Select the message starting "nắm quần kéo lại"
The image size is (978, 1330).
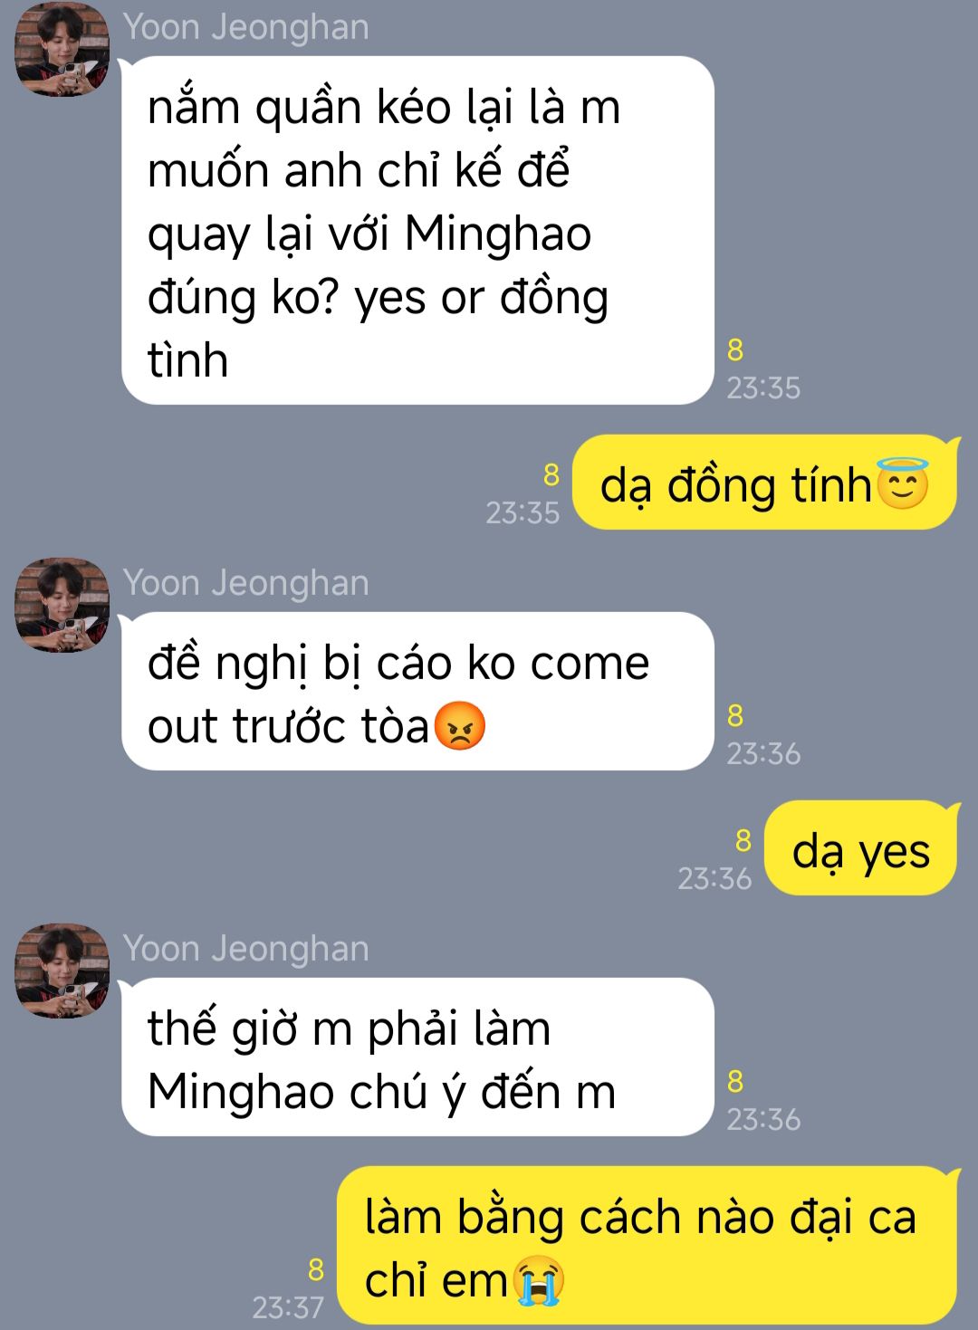click(417, 231)
